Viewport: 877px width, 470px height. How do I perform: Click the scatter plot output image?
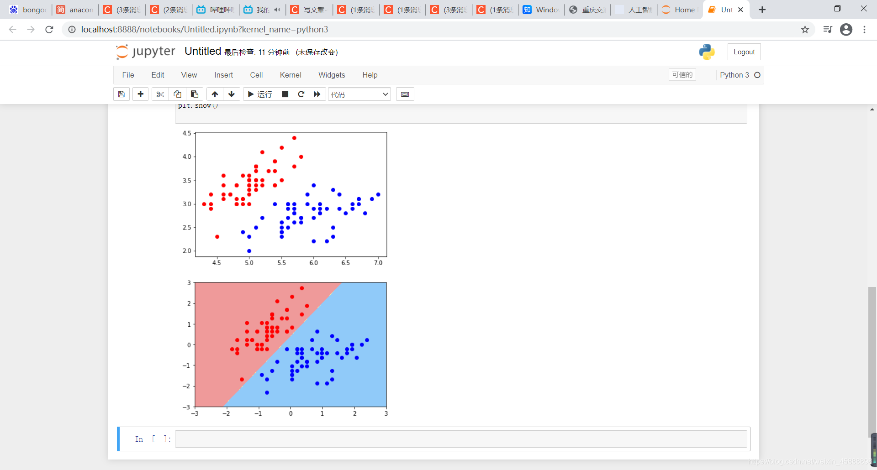284,198
